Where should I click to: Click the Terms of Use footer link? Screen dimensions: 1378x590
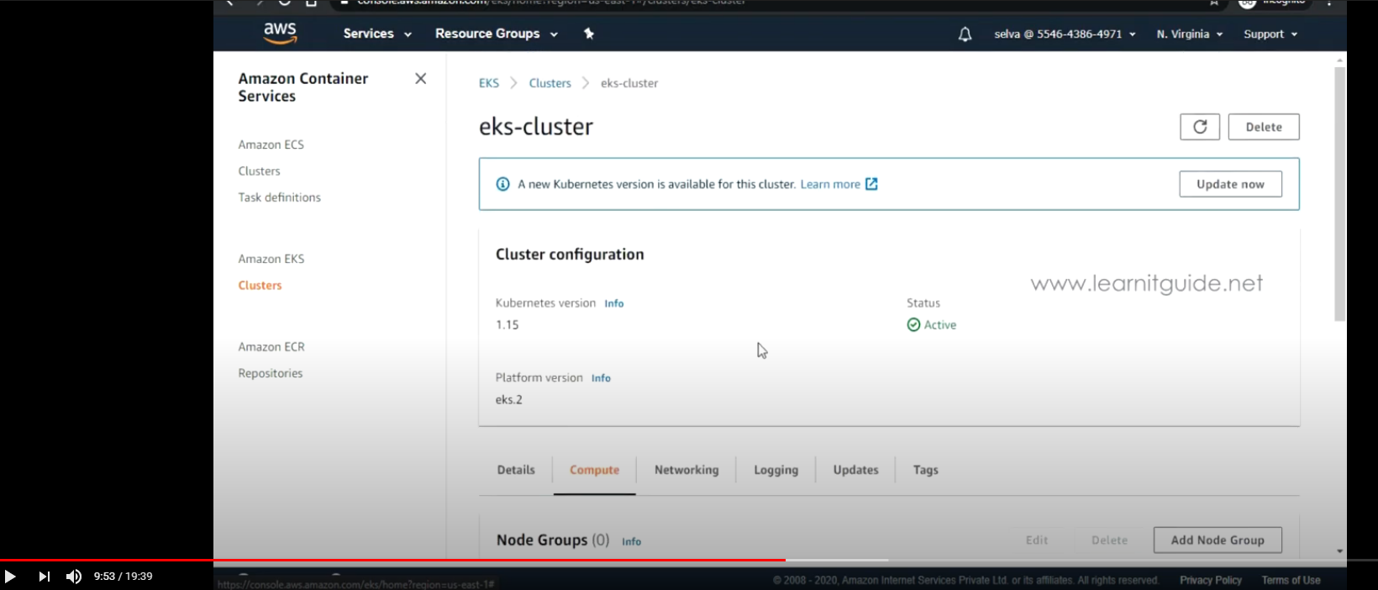point(1291,580)
